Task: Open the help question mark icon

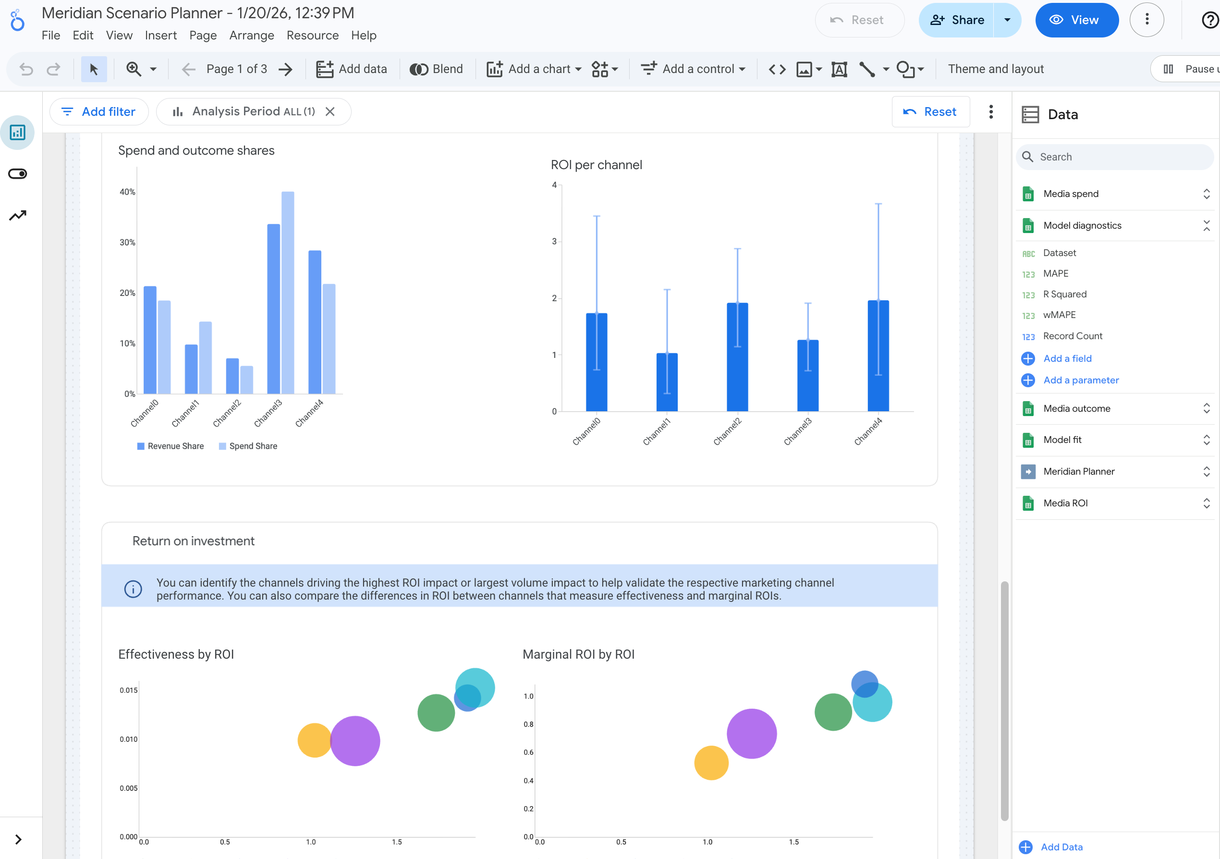Action: [x=1209, y=20]
